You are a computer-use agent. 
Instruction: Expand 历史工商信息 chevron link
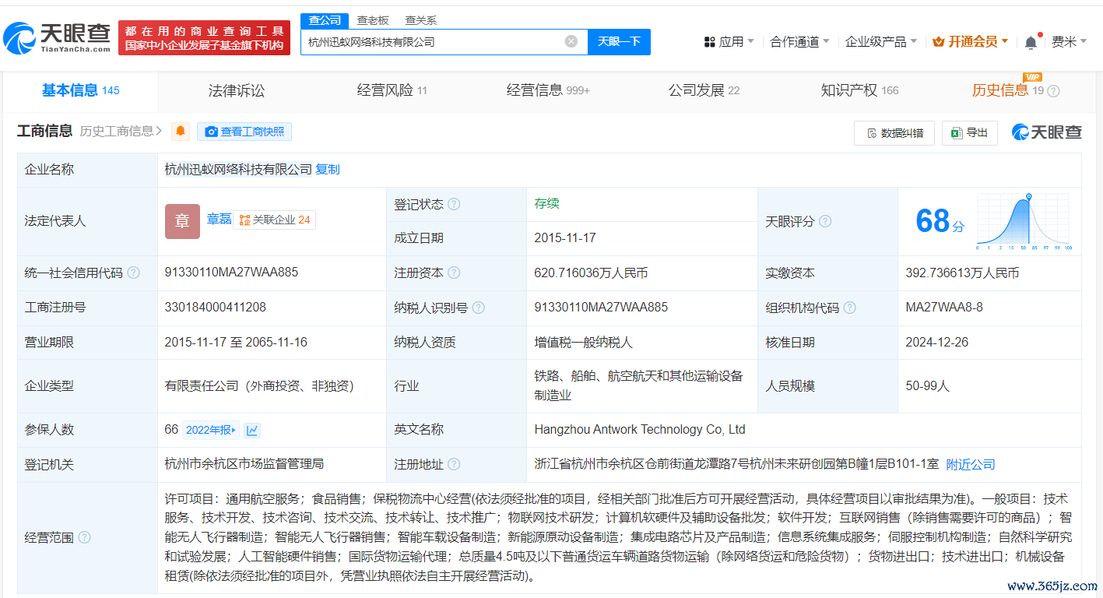click(121, 132)
